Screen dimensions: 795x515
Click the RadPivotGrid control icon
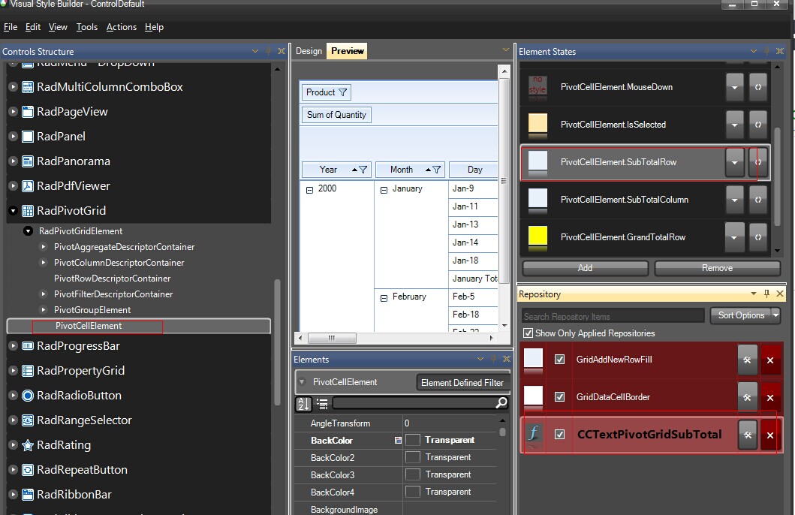click(x=28, y=211)
